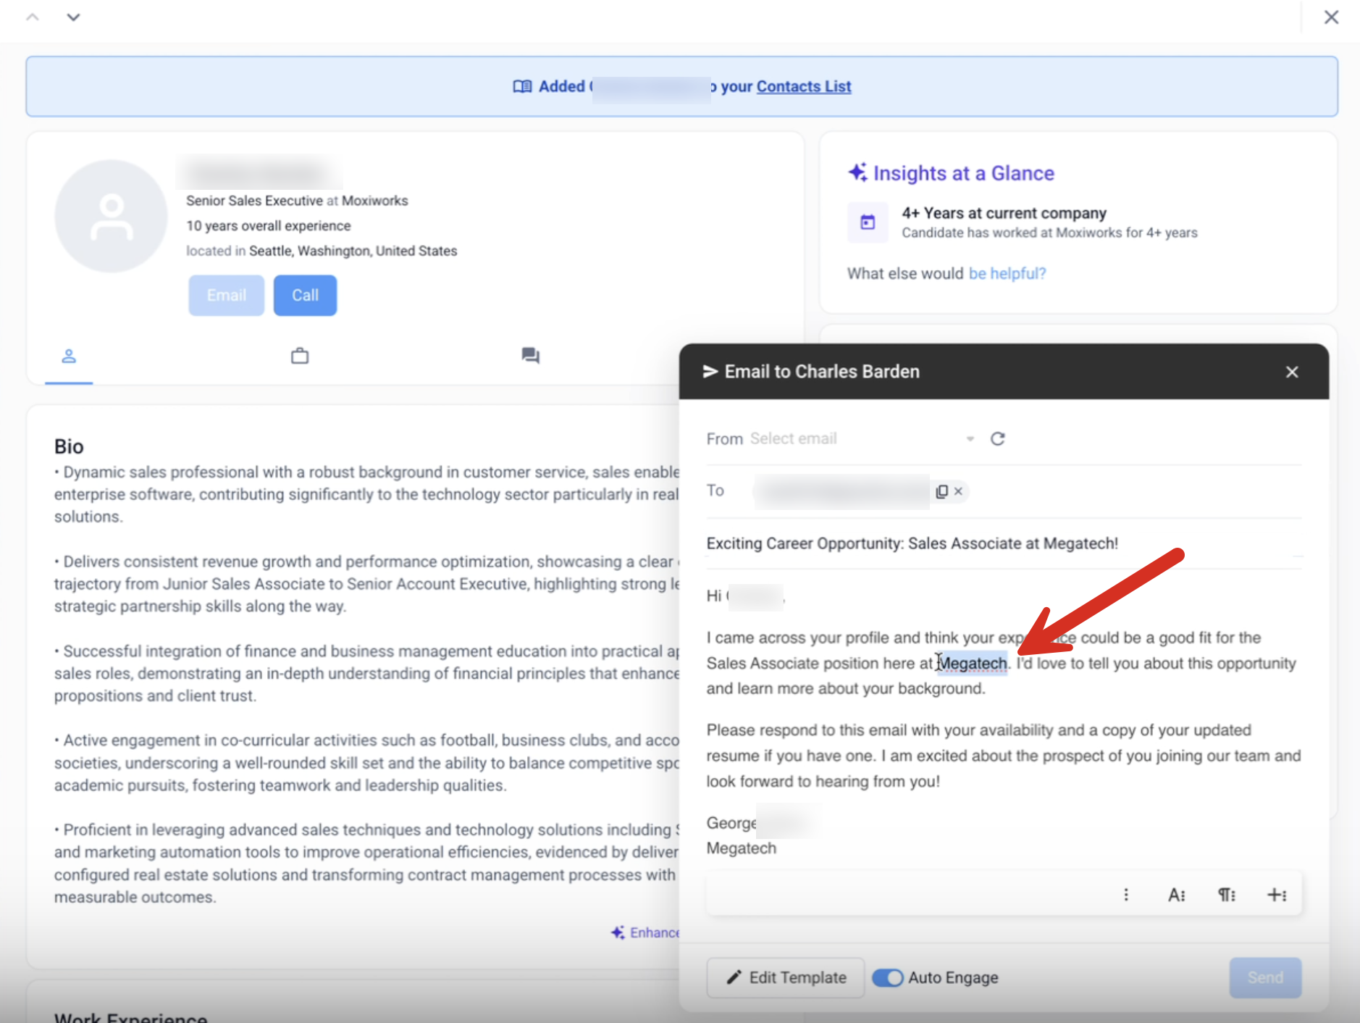The height and width of the screenshot is (1023, 1360).
Task: Open text formatting options in the editor toolbar
Action: tap(1177, 895)
